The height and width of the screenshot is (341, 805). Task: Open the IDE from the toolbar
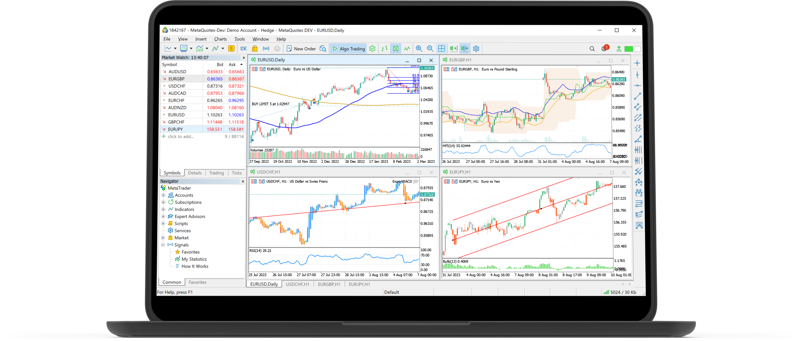(x=243, y=49)
